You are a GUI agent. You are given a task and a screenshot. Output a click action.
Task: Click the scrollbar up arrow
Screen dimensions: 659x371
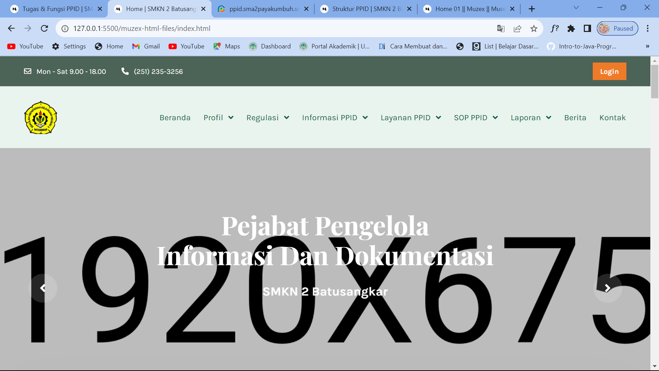[x=655, y=60]
